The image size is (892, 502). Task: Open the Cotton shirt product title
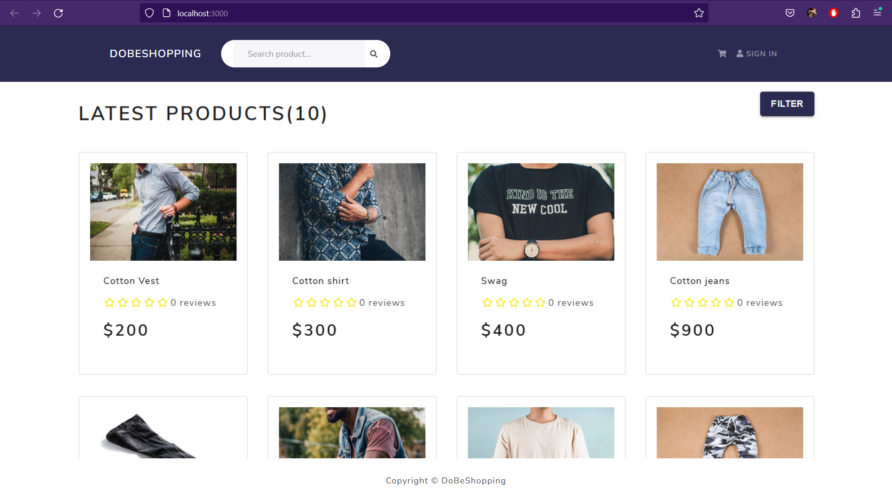coord(321,281)
